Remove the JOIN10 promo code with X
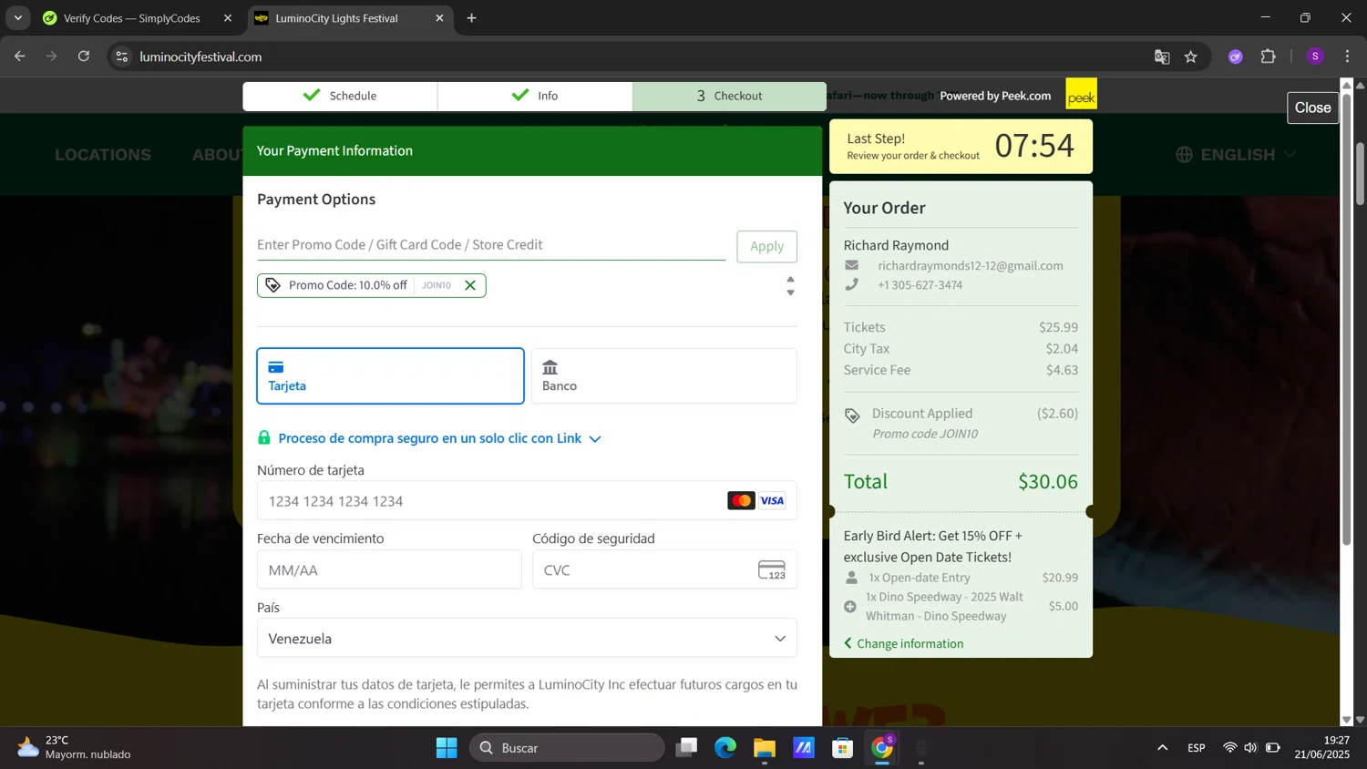 tap(470, 285)
